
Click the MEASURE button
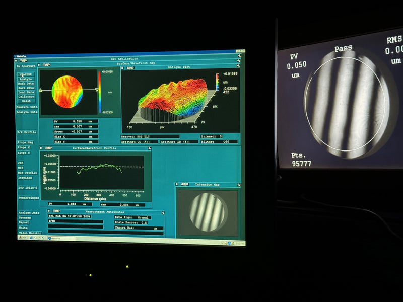[26, 74]
